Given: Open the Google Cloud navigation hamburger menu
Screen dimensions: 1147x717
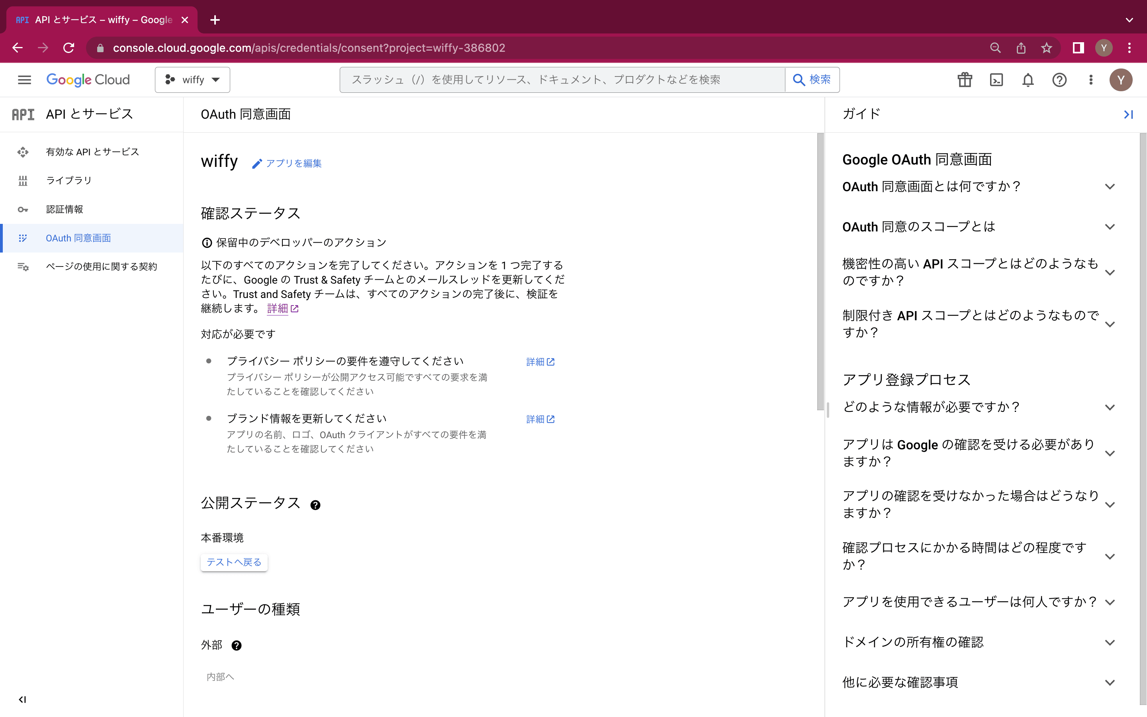Looking at the screenshot, I should point(24,80).
